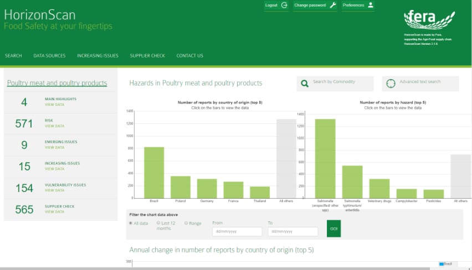Click the Germany bar in origin chart
Viewport: 472px width, 270px height.
pos(207,189)
